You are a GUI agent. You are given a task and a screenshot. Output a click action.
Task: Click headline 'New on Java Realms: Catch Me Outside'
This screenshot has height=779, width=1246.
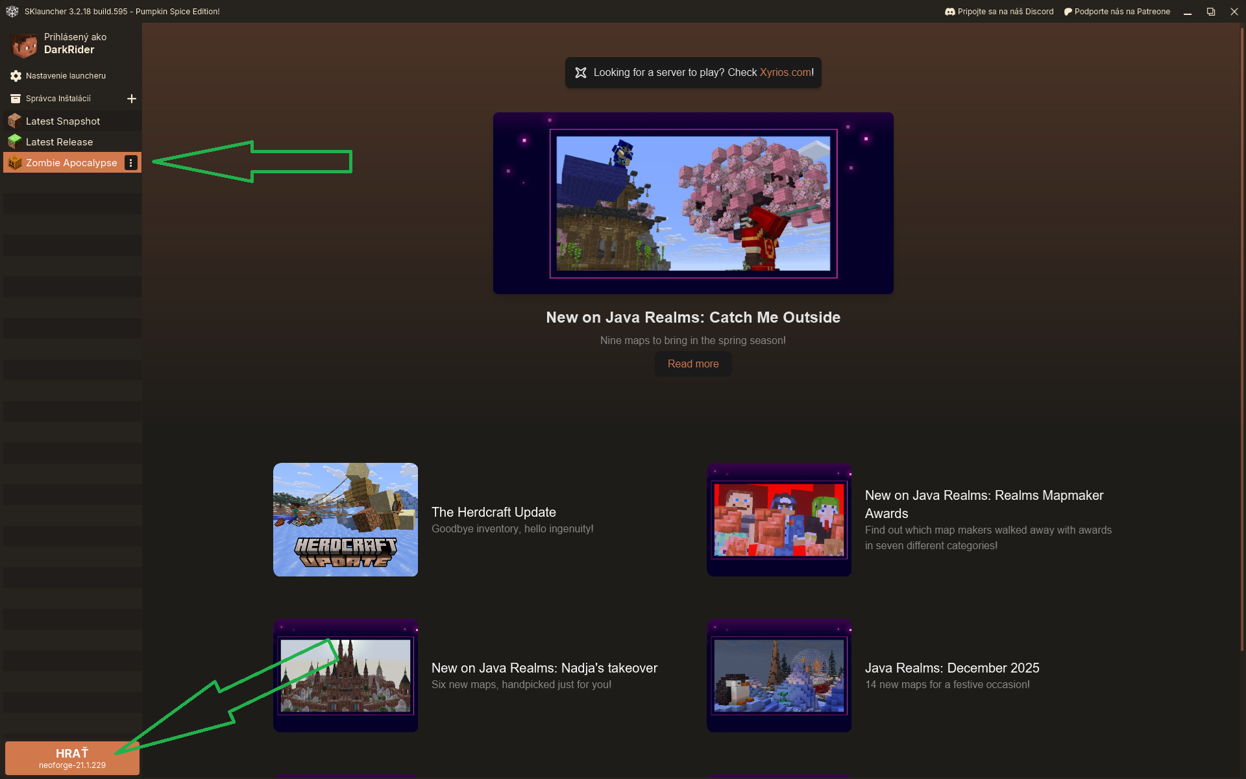[693, 317]
